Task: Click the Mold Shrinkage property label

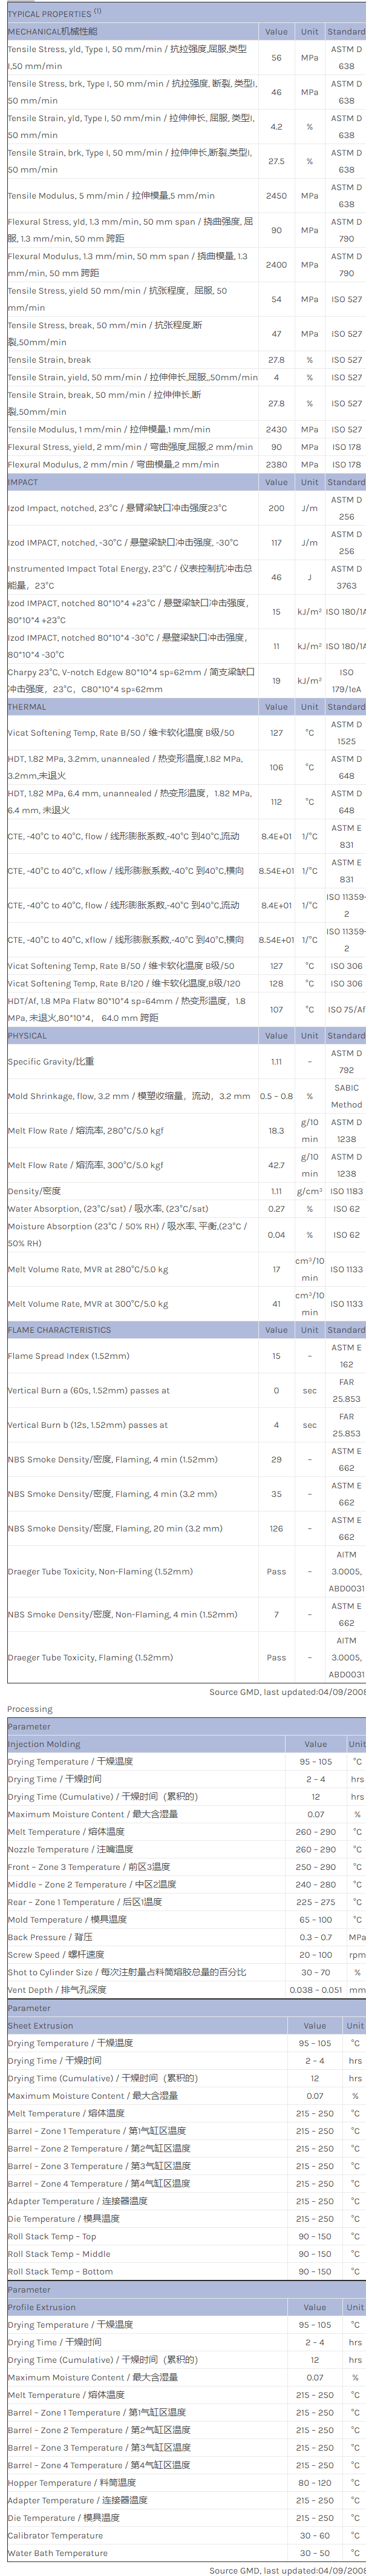Action: [x=128, y=1096]
